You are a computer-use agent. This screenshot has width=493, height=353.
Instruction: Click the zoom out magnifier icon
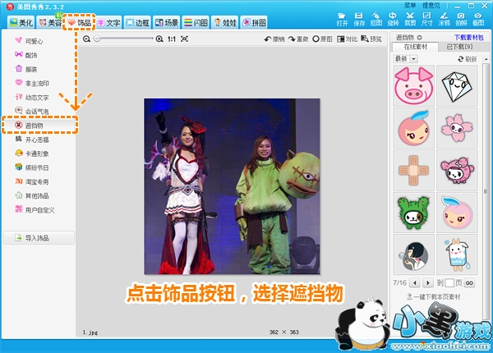(x=86, y=39)
